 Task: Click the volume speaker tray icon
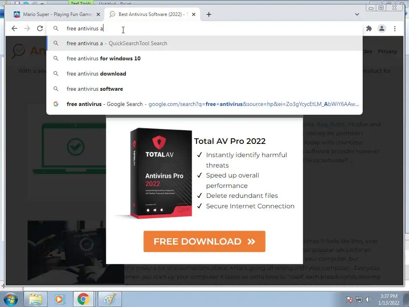[368, 299]
